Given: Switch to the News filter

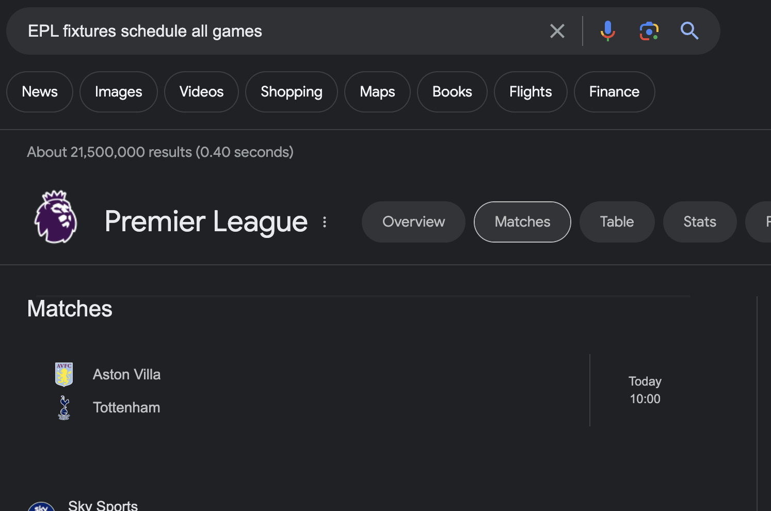Looking at the screenshot, I should pos(40,92).
